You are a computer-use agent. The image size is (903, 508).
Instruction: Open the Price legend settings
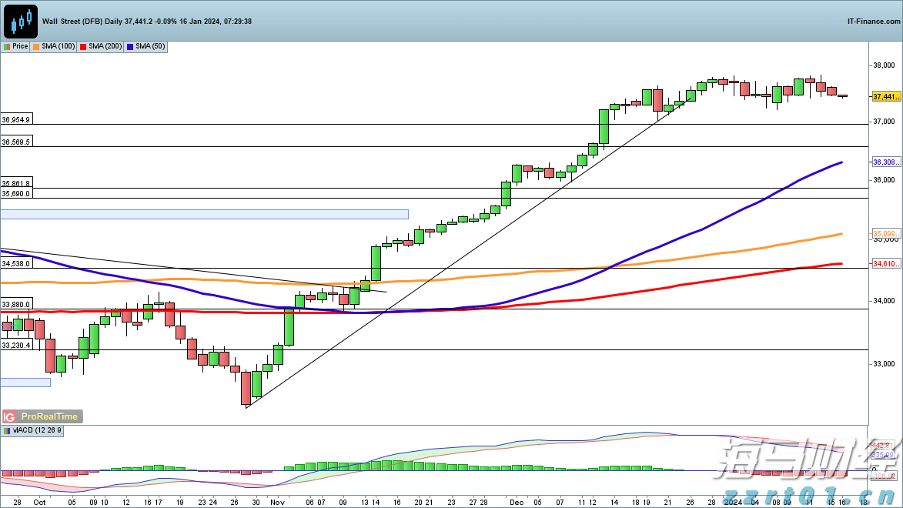(16, 47)
